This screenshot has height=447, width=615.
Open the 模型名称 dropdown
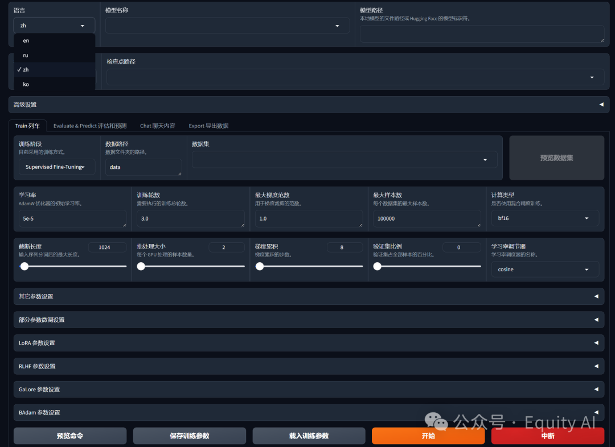click(x=227, y=26)
